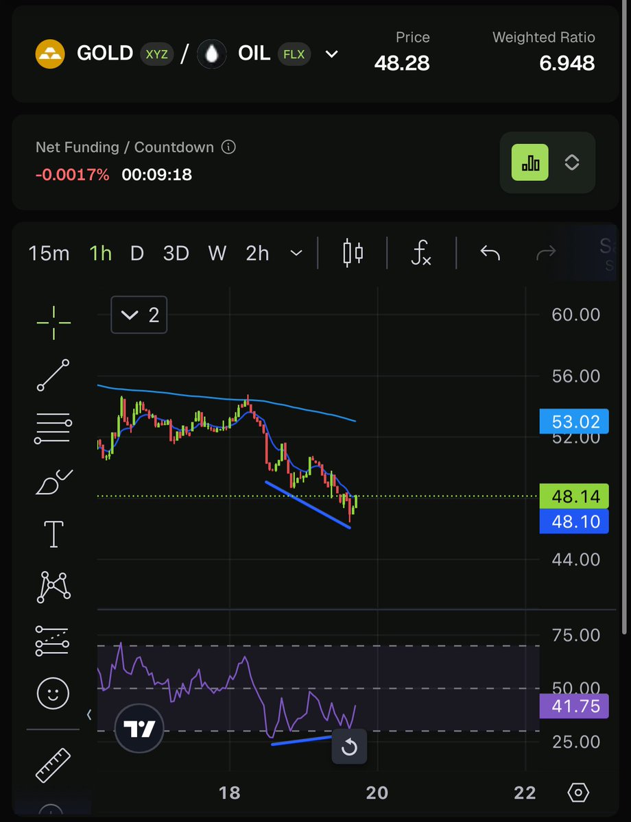Switch to the 1h timeframe
Screen dimensions: 631x822
(101, 254)
